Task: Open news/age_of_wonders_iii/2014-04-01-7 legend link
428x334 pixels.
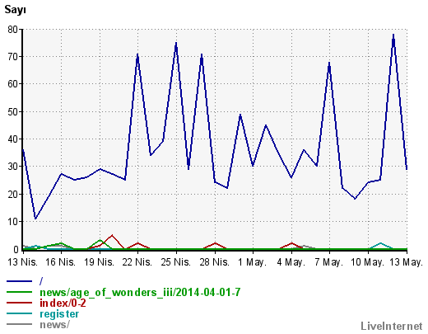Action: point(140,292)
